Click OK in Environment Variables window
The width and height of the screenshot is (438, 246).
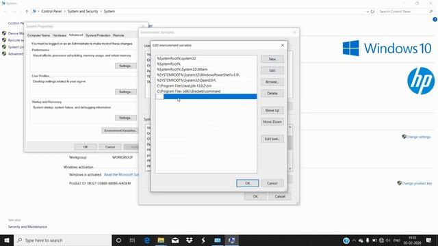[x=255, y=197]
